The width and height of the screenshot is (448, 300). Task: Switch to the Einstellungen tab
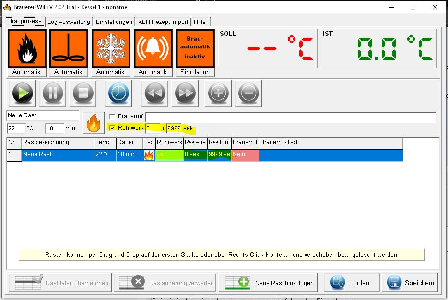tap(114, 22)
